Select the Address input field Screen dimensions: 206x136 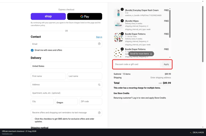pos(66,84)
